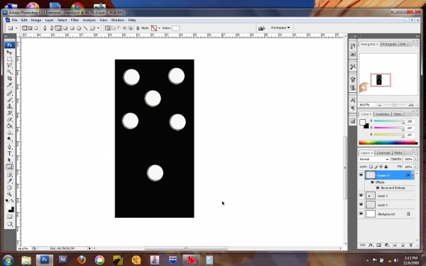Viewport: 426px width, 266px height.
Task: Choose Ellipse shape in options bar
Action: click(72, 28)
